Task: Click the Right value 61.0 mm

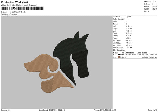Action: [129, 29]
